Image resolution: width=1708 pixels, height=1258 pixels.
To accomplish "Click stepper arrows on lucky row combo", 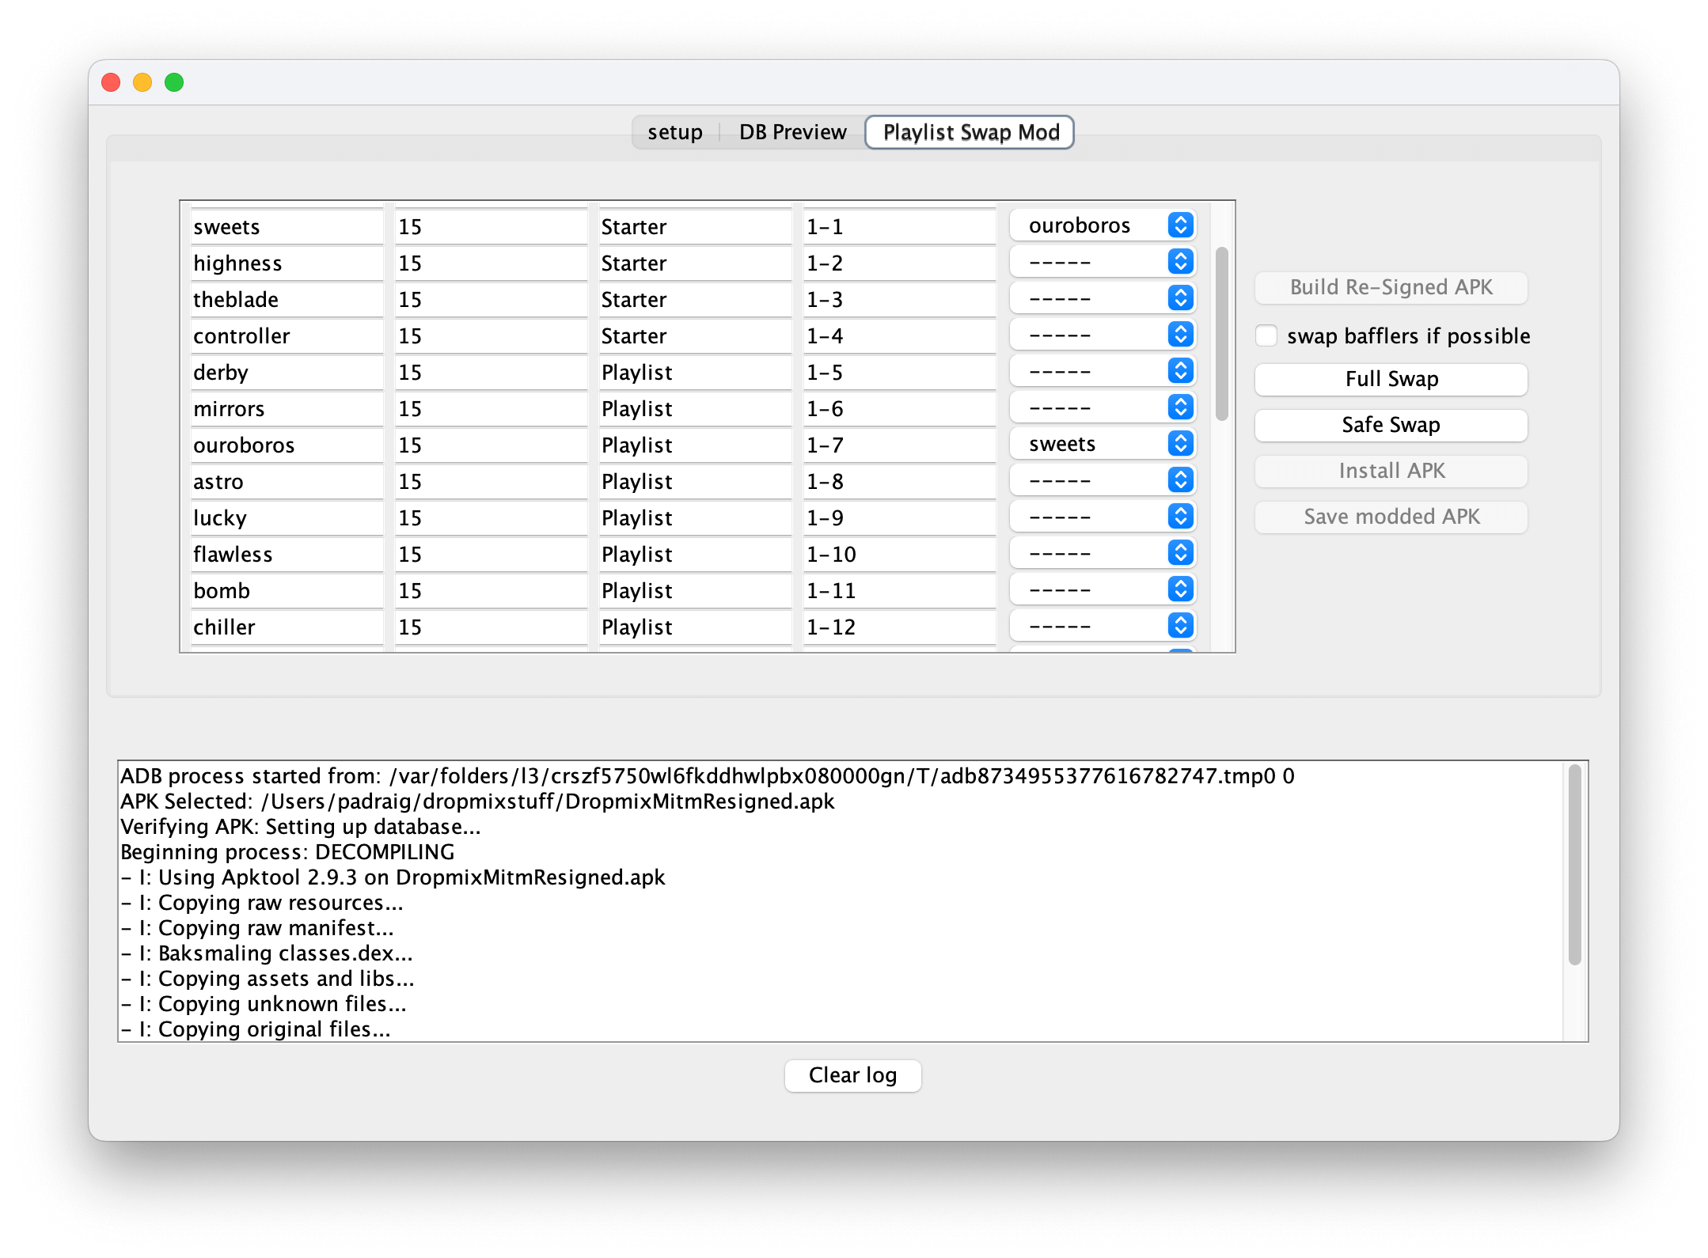I will [1180, 517].
